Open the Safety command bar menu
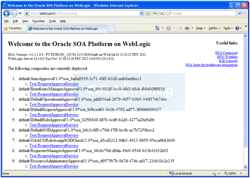The image size is (250, 178). coord(214,28)
